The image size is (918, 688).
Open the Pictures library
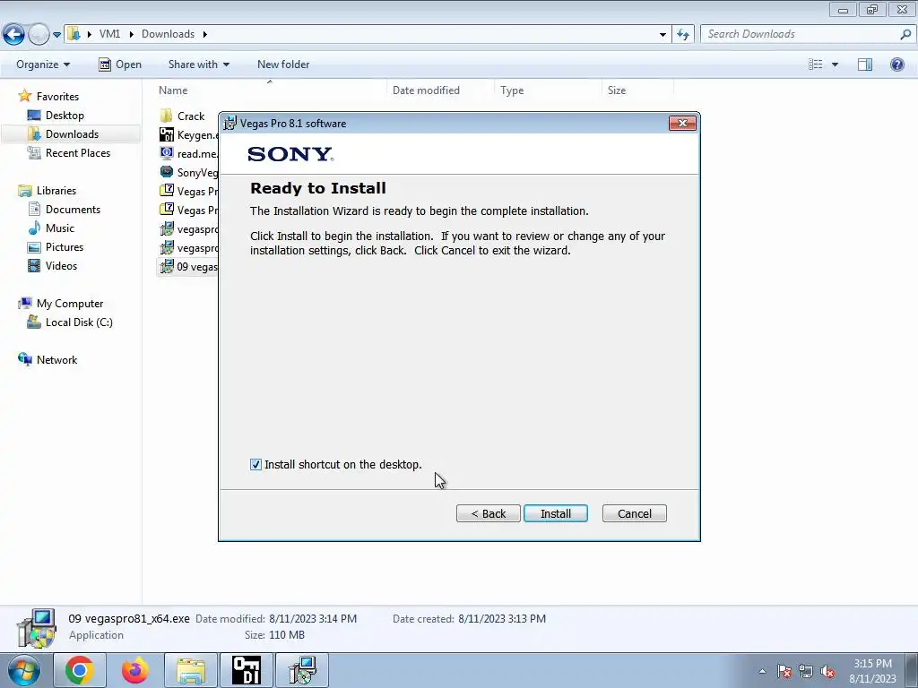pos(65,247)
